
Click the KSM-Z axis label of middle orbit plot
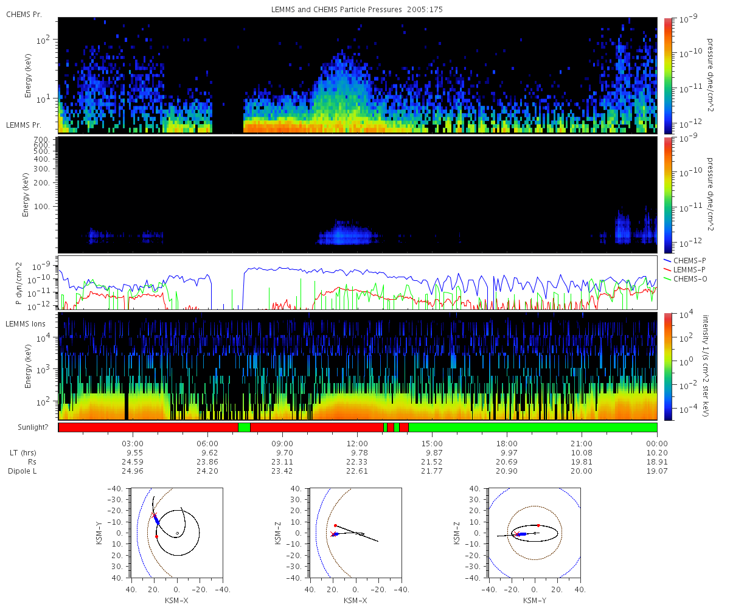click(277, 533)
